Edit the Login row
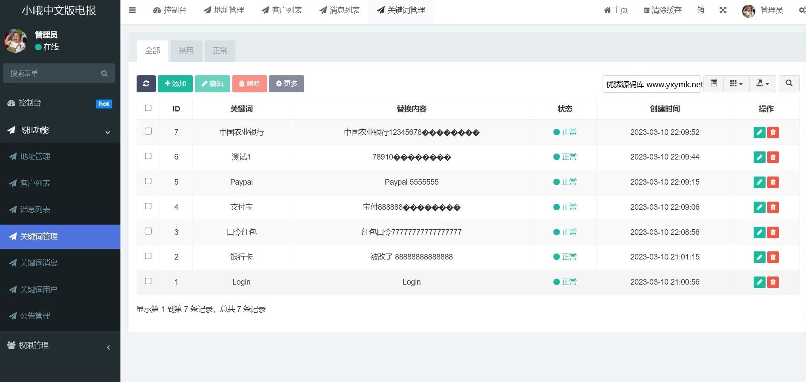Viewport: 806px width, 382px height. click(x=759, y=282)
